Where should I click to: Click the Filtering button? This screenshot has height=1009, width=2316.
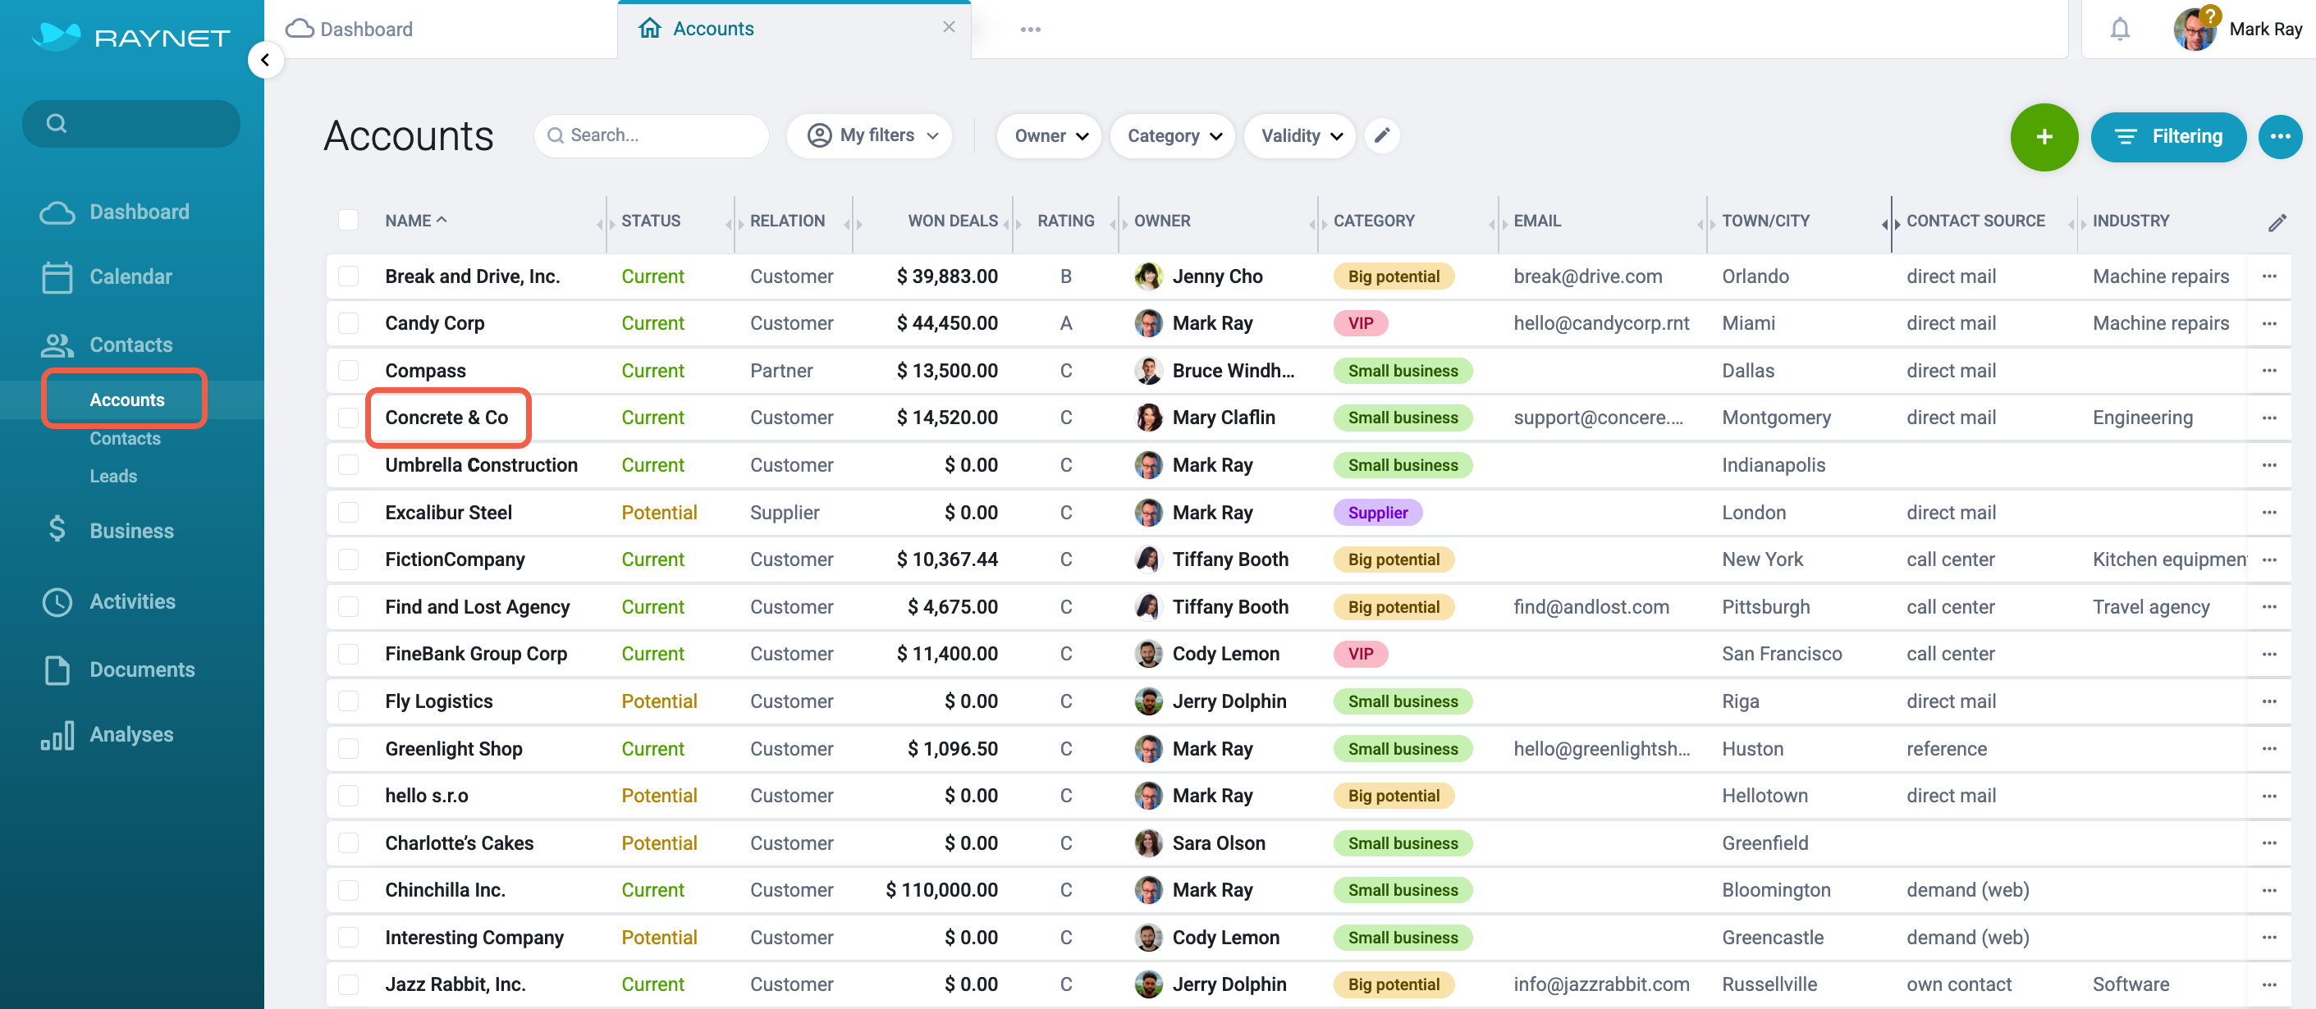(2167, 136)
